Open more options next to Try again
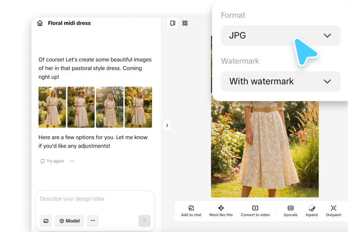348x232 pixels. click(72, 161)
